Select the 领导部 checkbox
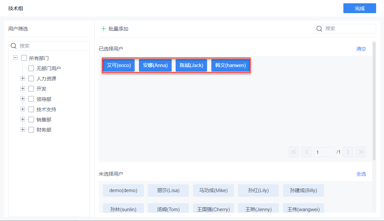 tap(31, 99)
